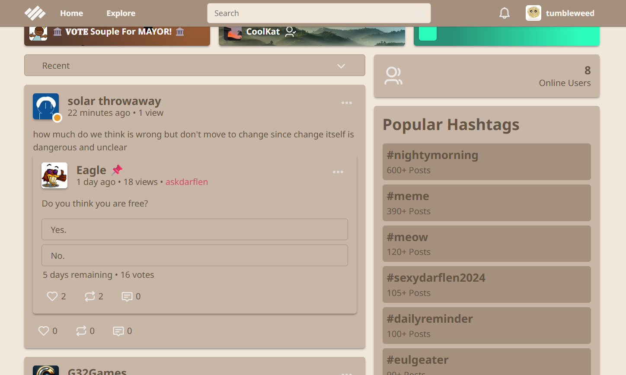Vote 'Yes.' in the poll

tap(195, 229)
